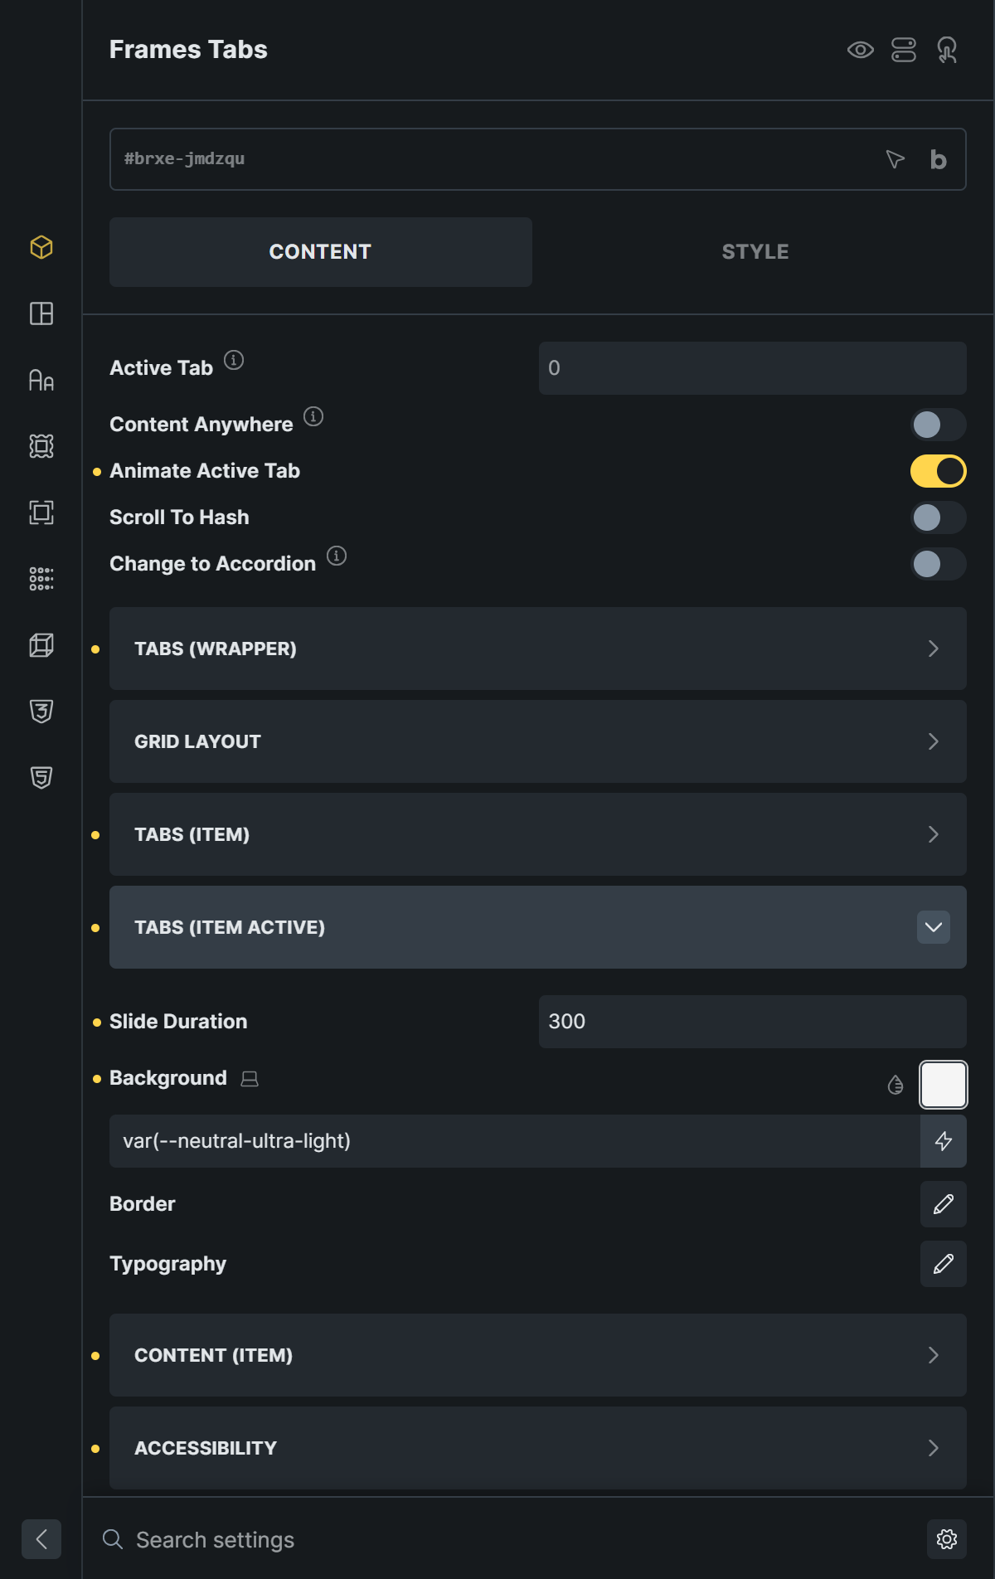Click the #brxe-jmdzqu ID field
The image size is (995, 1579).
point(538,159)
